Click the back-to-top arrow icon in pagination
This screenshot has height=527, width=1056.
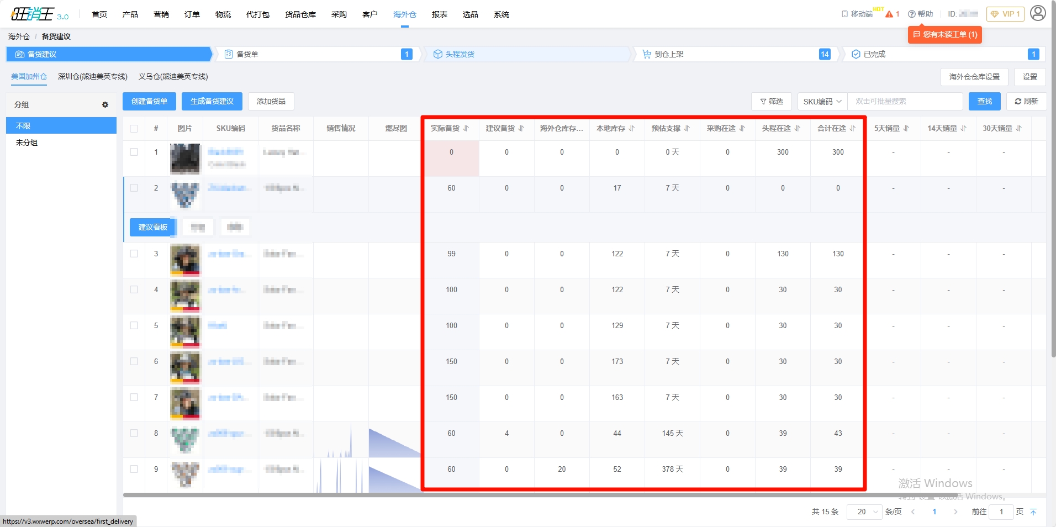[x=1033, y=512]
